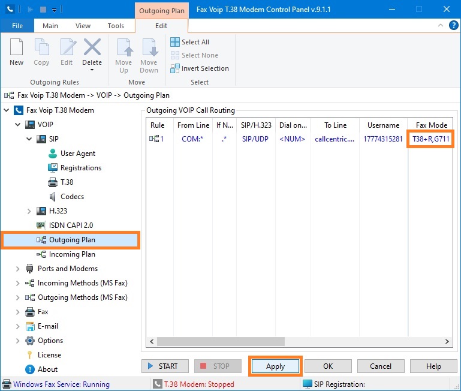Screen dimensions: 461x391
Task: Click the From Line column header
Action: (193, 125)
